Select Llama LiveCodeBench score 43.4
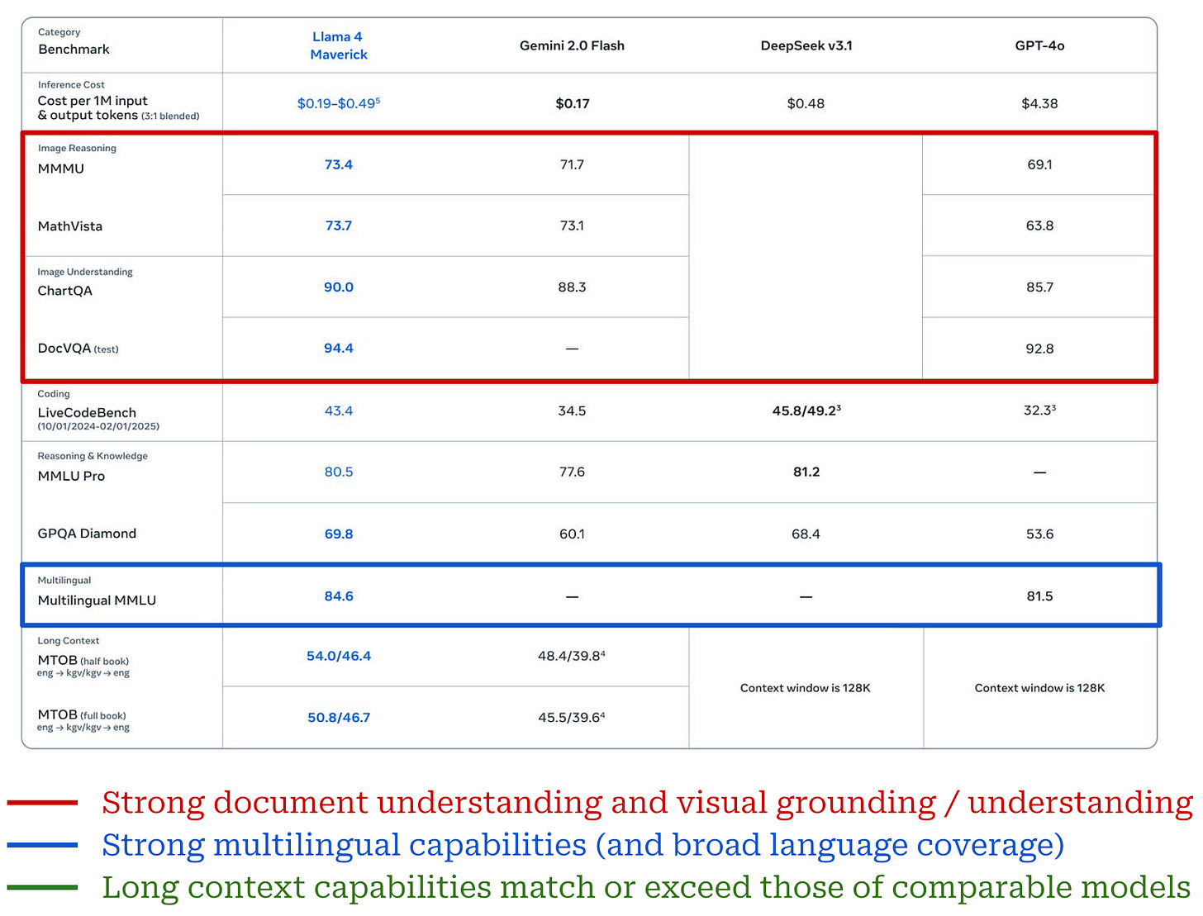Image resolution: width=1203 pixels, height=916 pixels. pyautogui.click(x=339, y=411)
